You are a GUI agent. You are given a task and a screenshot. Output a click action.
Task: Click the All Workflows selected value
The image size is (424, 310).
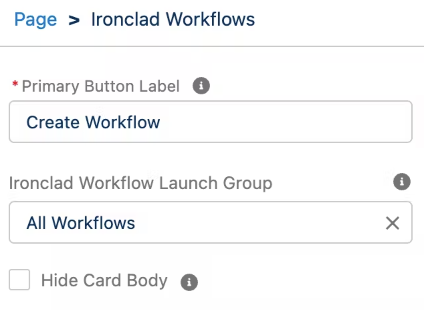(x=81, y=223)
